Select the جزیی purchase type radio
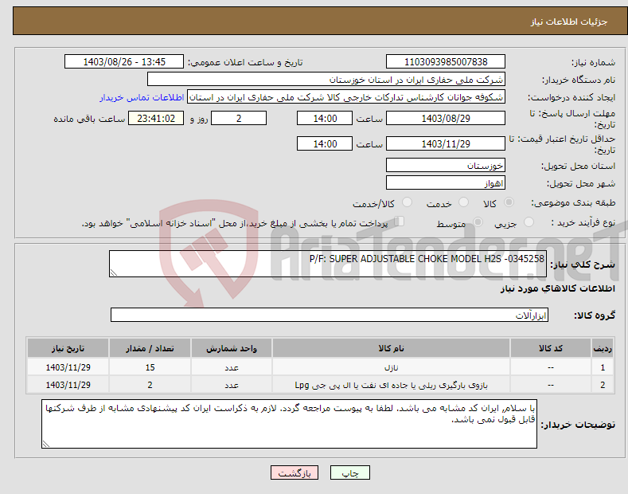 pyautogui.click(x=529, y=222)
